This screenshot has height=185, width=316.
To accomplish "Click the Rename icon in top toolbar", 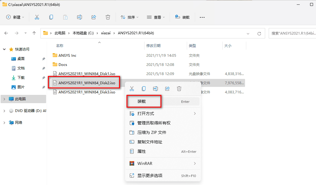I will tap(79, 17).
